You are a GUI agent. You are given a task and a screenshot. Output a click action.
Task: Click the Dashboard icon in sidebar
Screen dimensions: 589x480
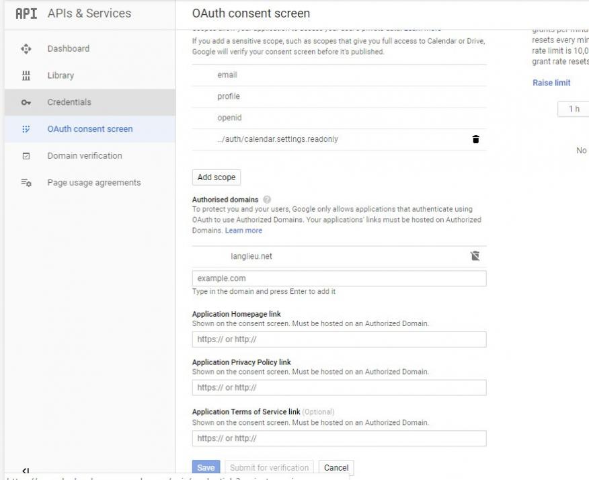click(x=26, y=48)
